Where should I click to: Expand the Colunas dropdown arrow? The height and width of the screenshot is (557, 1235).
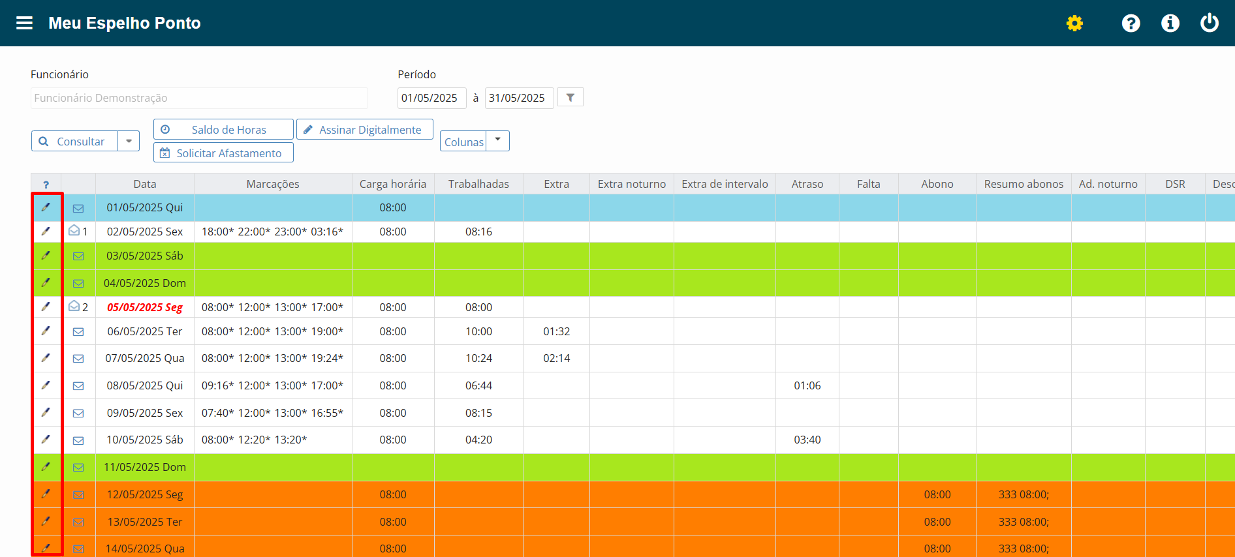tap(497, 140)
